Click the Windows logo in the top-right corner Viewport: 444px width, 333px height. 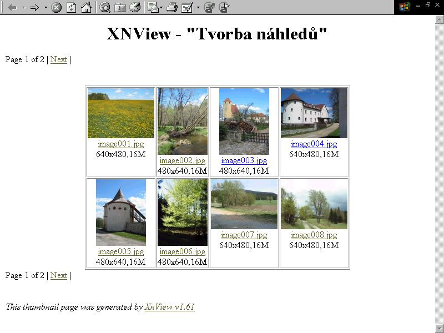click(403, 7)
